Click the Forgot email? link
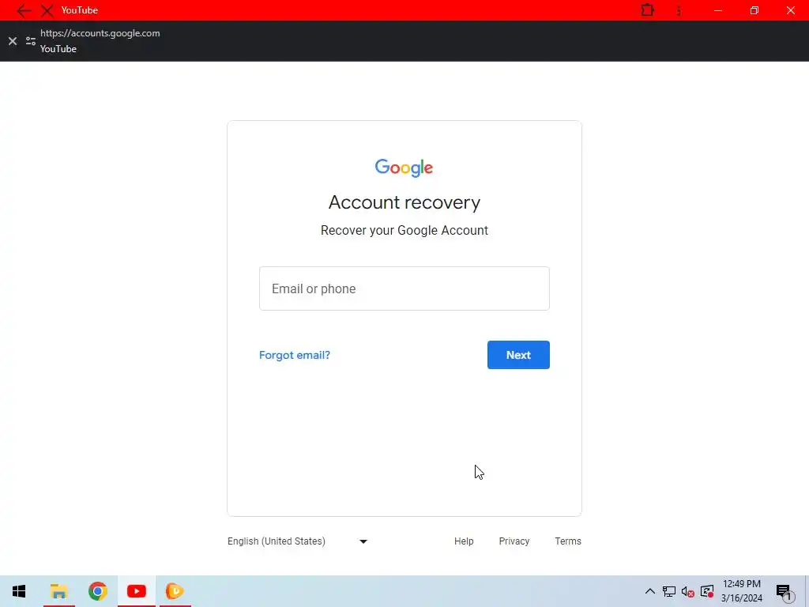The width and height of the screenshot is (809, 607). pyautogui.click(x=295, y=355)
